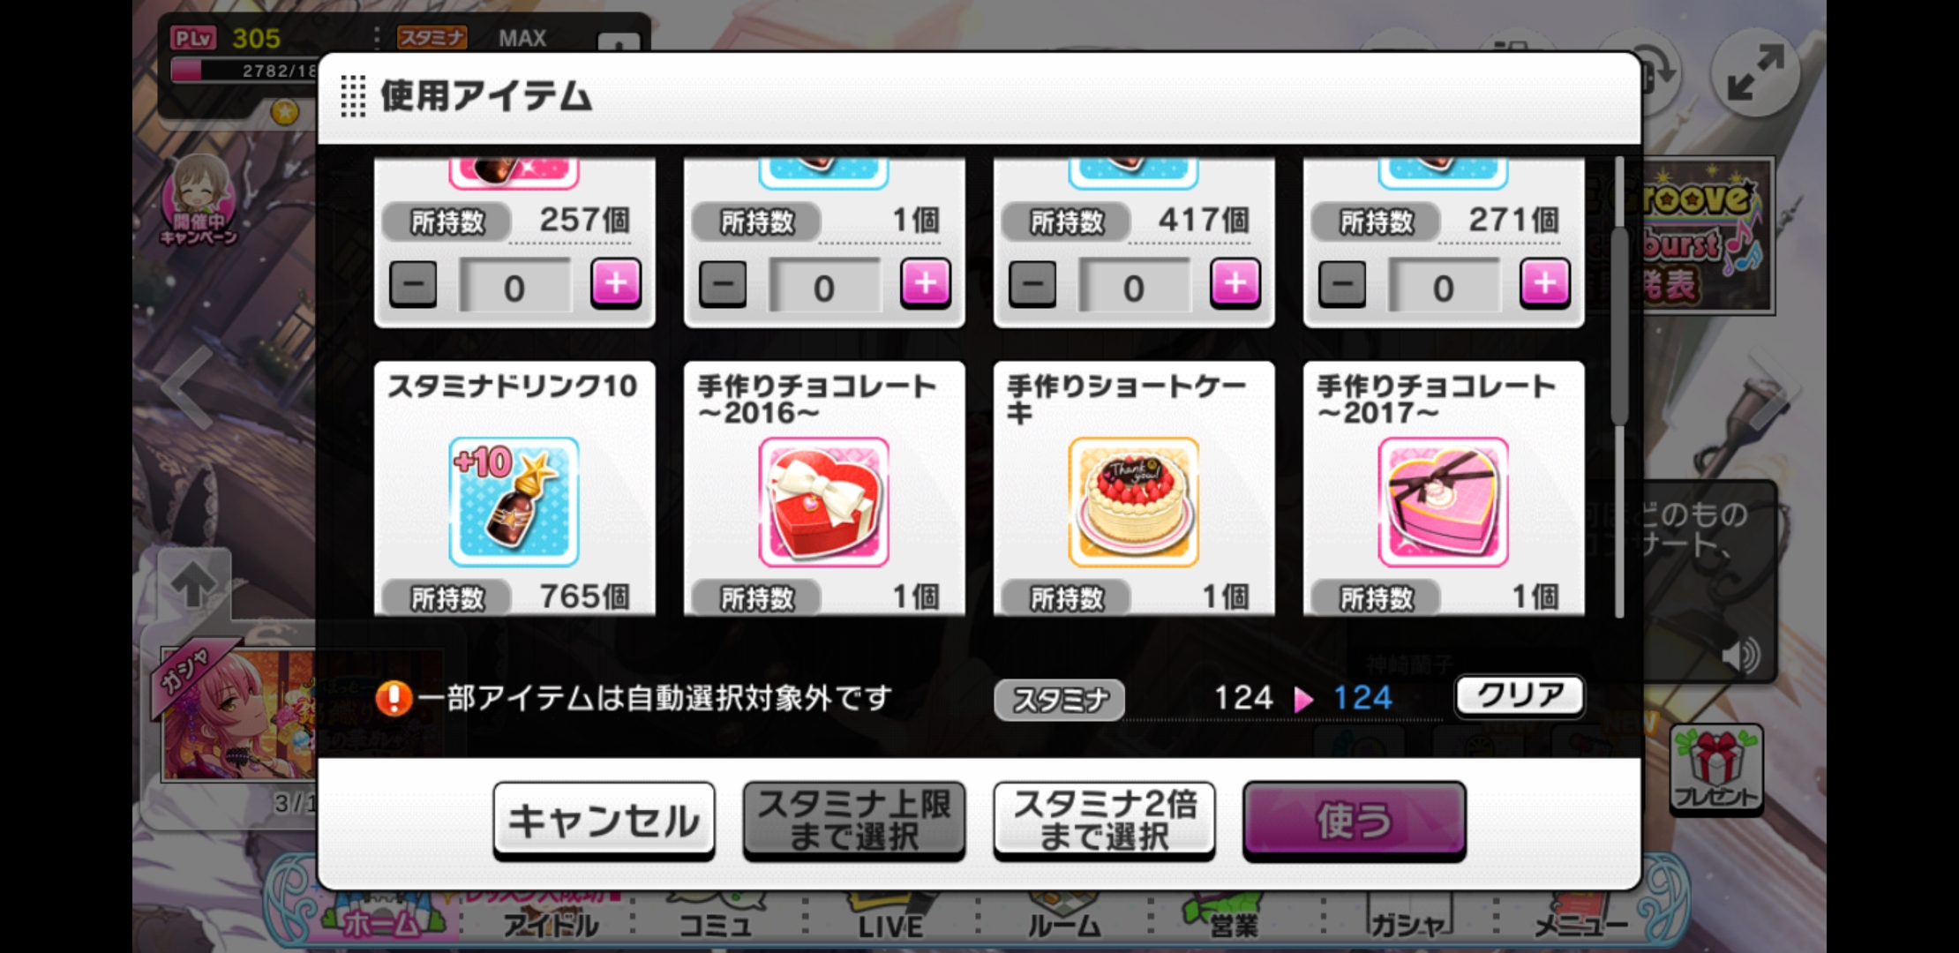Reset the selection with クリア button
The image size is (1959, 953).
[x=1519, y=696]
